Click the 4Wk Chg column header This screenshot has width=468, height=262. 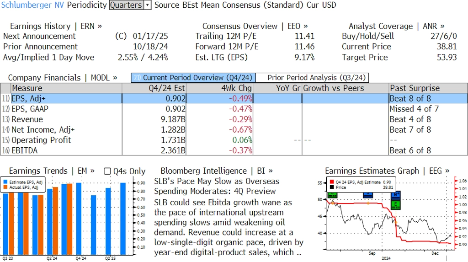[x=219, y=88]
